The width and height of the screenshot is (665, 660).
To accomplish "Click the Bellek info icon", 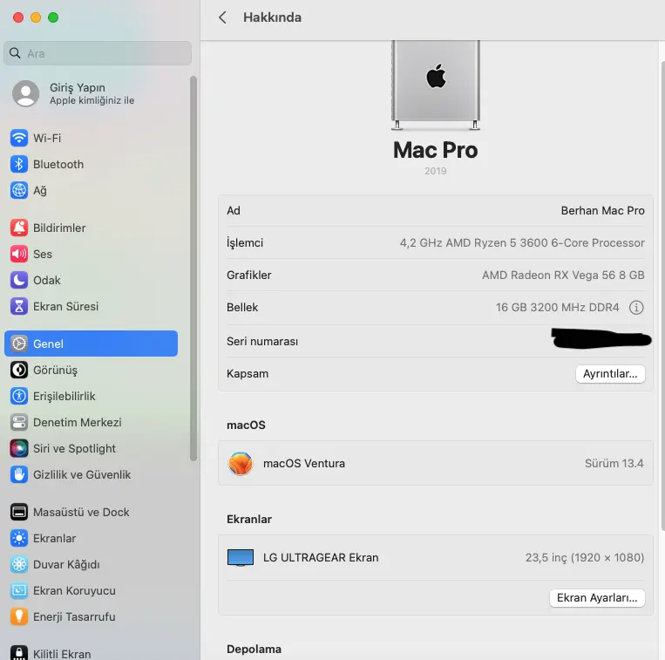I will 636,307.
